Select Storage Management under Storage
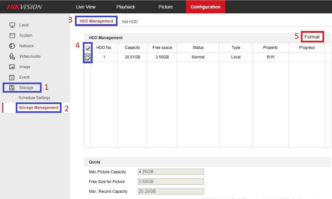 pyautogui.click(x=39, y=108)
